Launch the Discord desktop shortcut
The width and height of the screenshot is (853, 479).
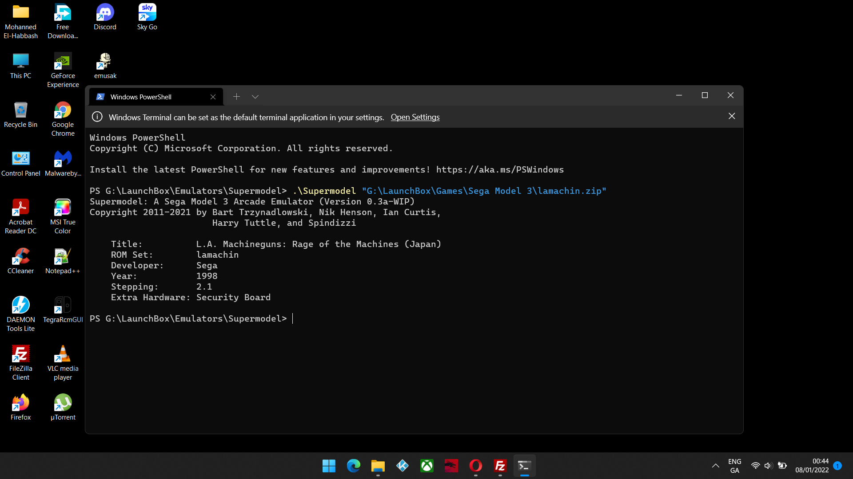105,18
